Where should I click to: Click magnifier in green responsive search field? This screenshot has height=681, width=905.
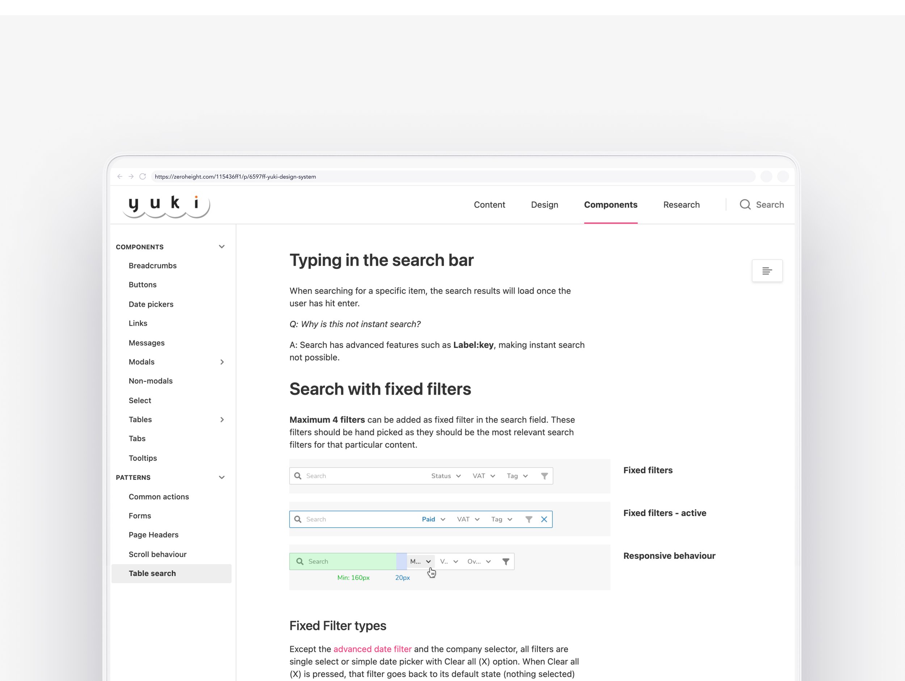point(300,561)
